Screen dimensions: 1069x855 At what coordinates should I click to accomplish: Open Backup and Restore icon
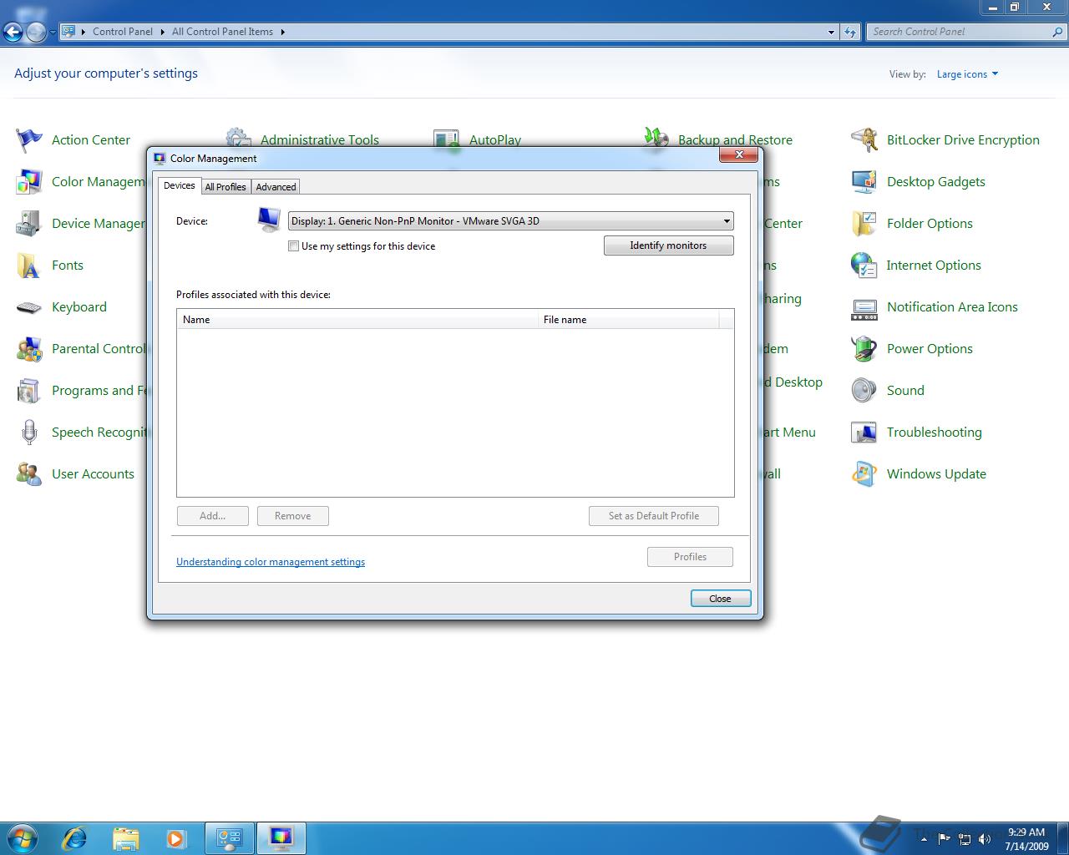click(656, 138)
